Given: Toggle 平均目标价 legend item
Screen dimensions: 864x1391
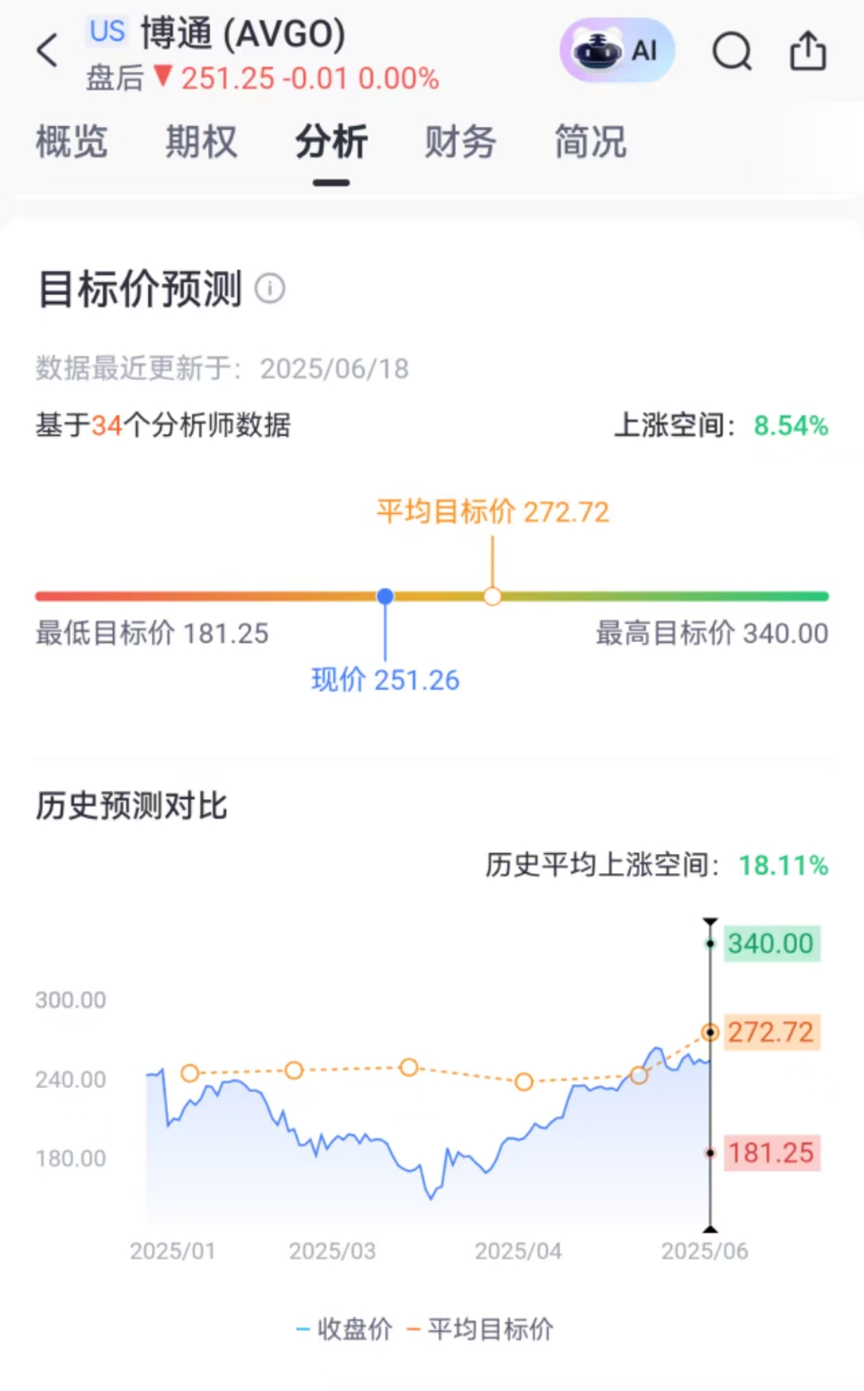Looking at the screenshot, I should pos(480,1329).
